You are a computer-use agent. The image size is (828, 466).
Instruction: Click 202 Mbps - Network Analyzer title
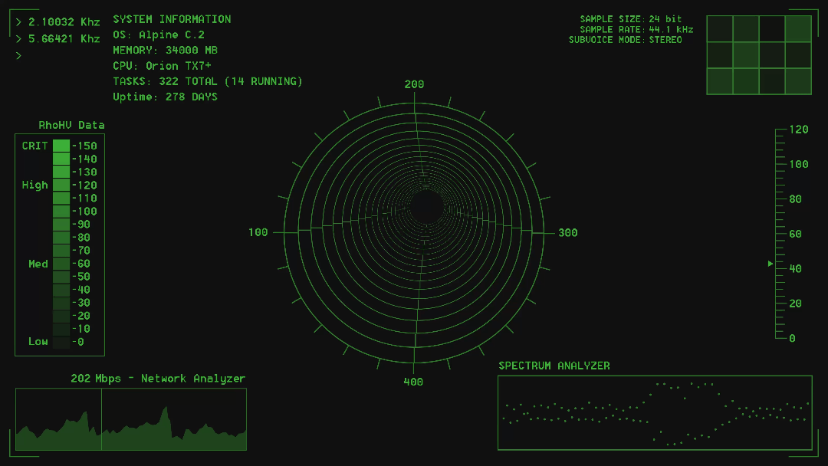pos(158,379)
